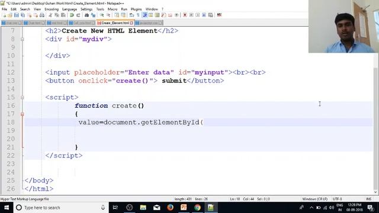The width and height of the screenshot is (379, 213).
Task: Open the Search menu
Action: [25, 9]
